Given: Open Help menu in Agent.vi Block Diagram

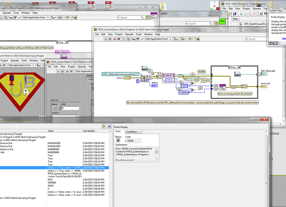Looking at the screenshot, I should pyautogui.click(x=35, y=13).
